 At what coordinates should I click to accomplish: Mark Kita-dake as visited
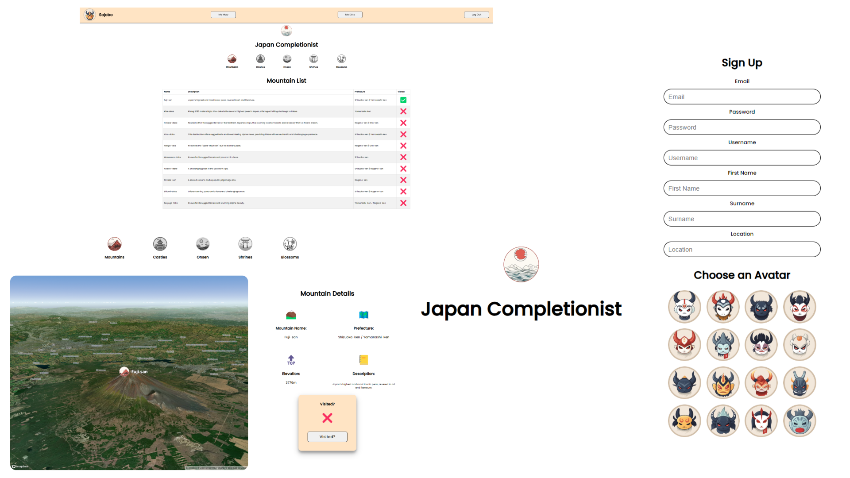[403, 112]
